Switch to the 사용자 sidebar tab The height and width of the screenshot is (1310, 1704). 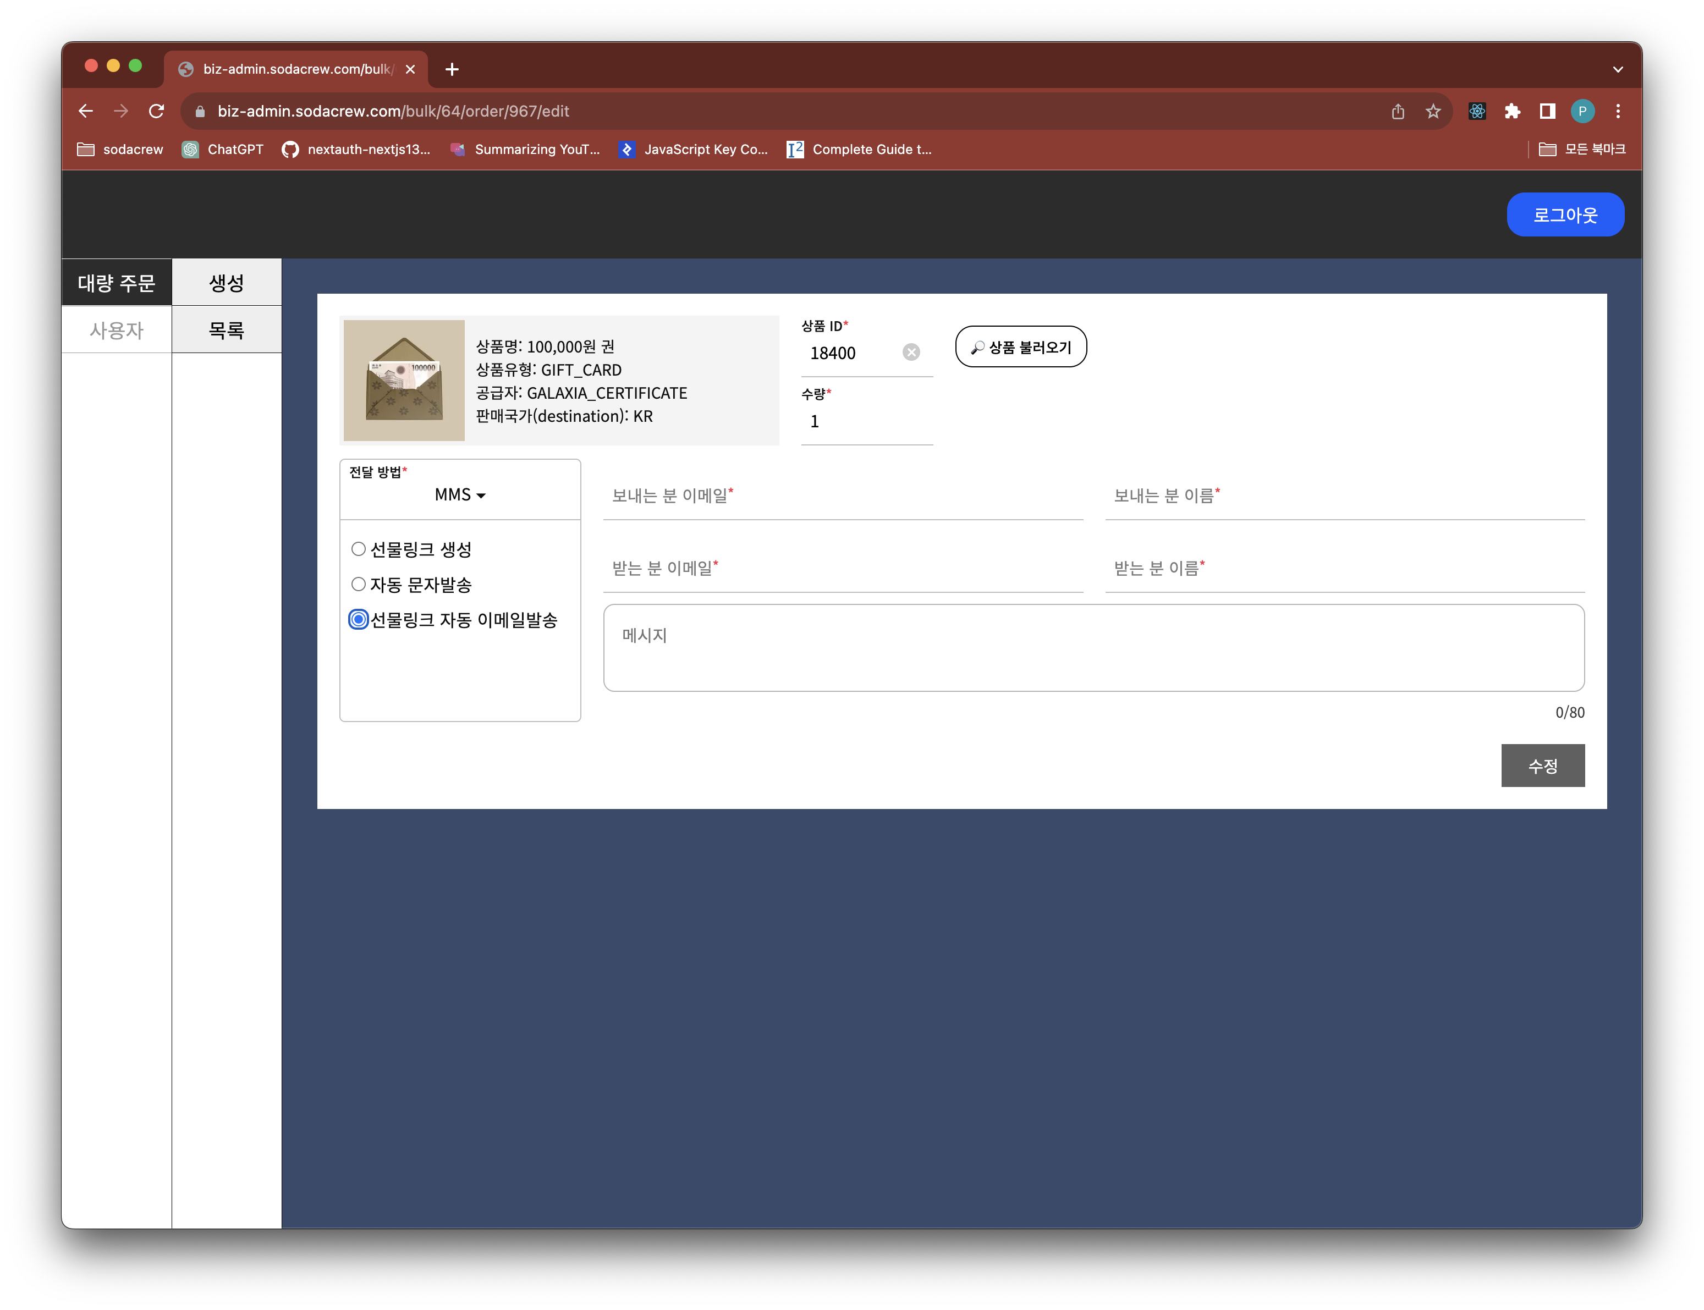tap(116, 330)
